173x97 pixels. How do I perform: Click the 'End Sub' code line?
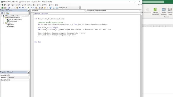38,42
